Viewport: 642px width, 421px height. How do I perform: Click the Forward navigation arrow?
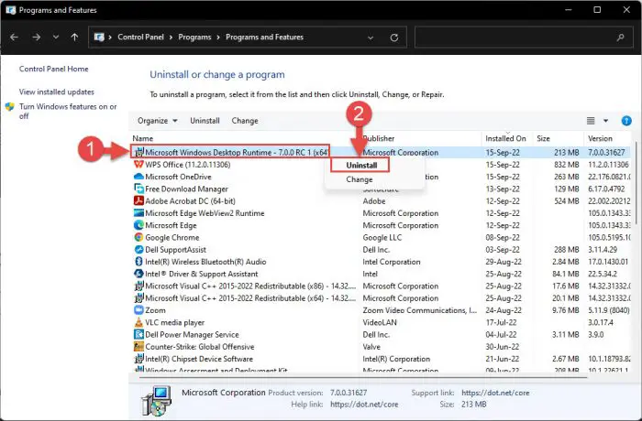coord(37,38)
